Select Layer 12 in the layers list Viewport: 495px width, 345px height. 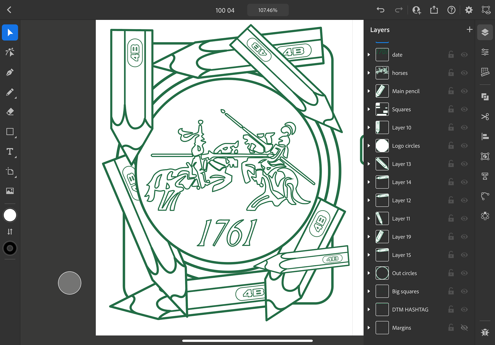coord(419,200)
